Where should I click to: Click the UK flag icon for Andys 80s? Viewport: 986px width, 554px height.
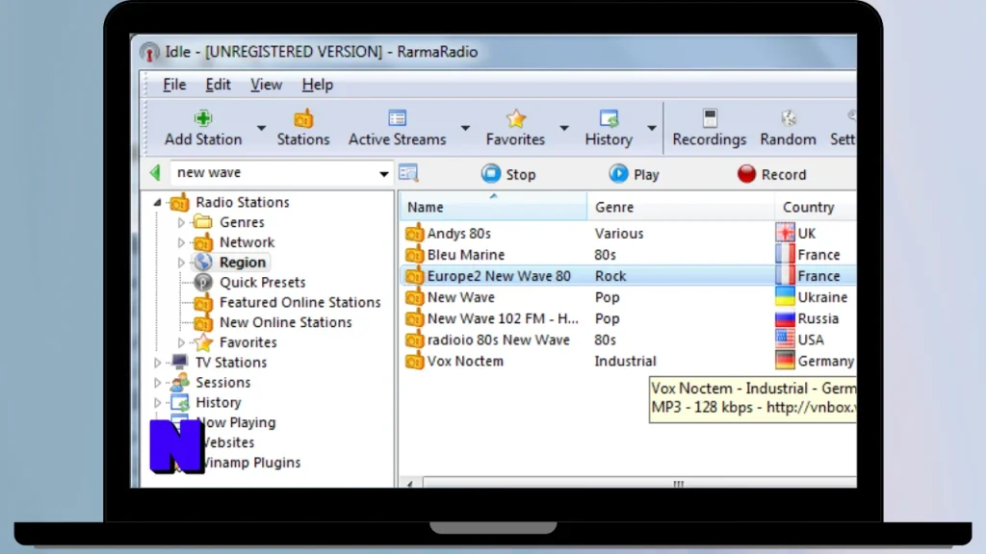(785, 233)
